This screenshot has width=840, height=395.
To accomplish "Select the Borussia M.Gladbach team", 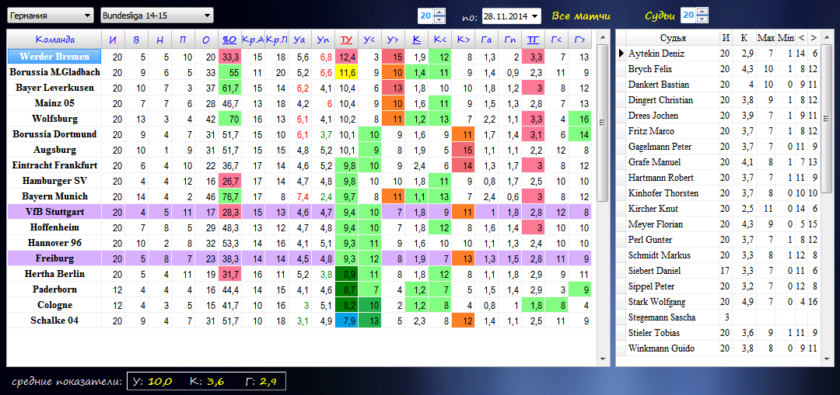I will (x=54, y=71).
